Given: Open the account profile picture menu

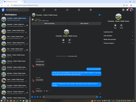Looking at the screenshot, I should pyautogui.click(x=131, y=10).
